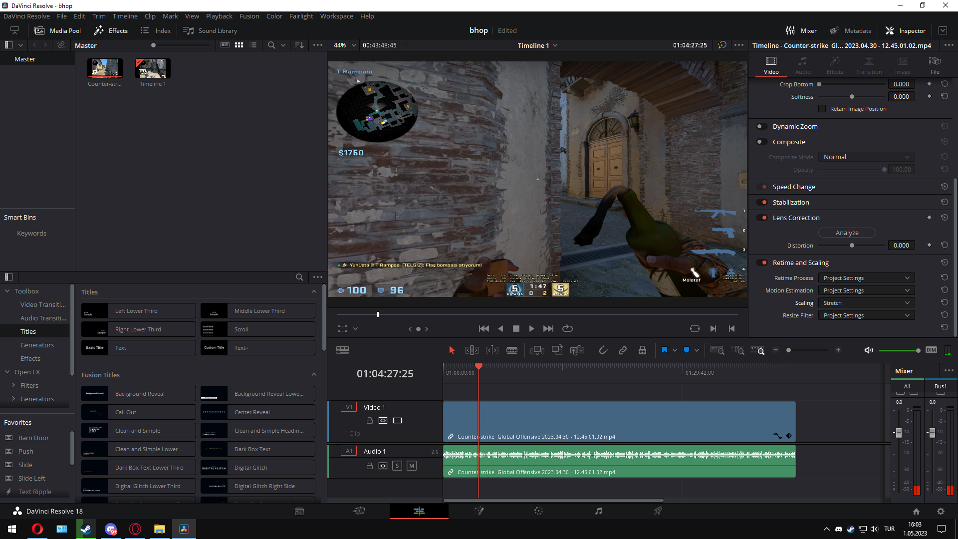Viewport: 958px width, 539px height.
Task: Click the Distortion slider handle
Action: (x=852, y=246)
